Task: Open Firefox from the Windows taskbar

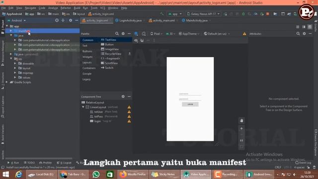Action: click(x=133, y=175)
